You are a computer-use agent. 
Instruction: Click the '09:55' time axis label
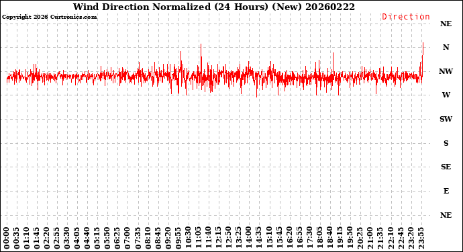[x=178, y=238]
